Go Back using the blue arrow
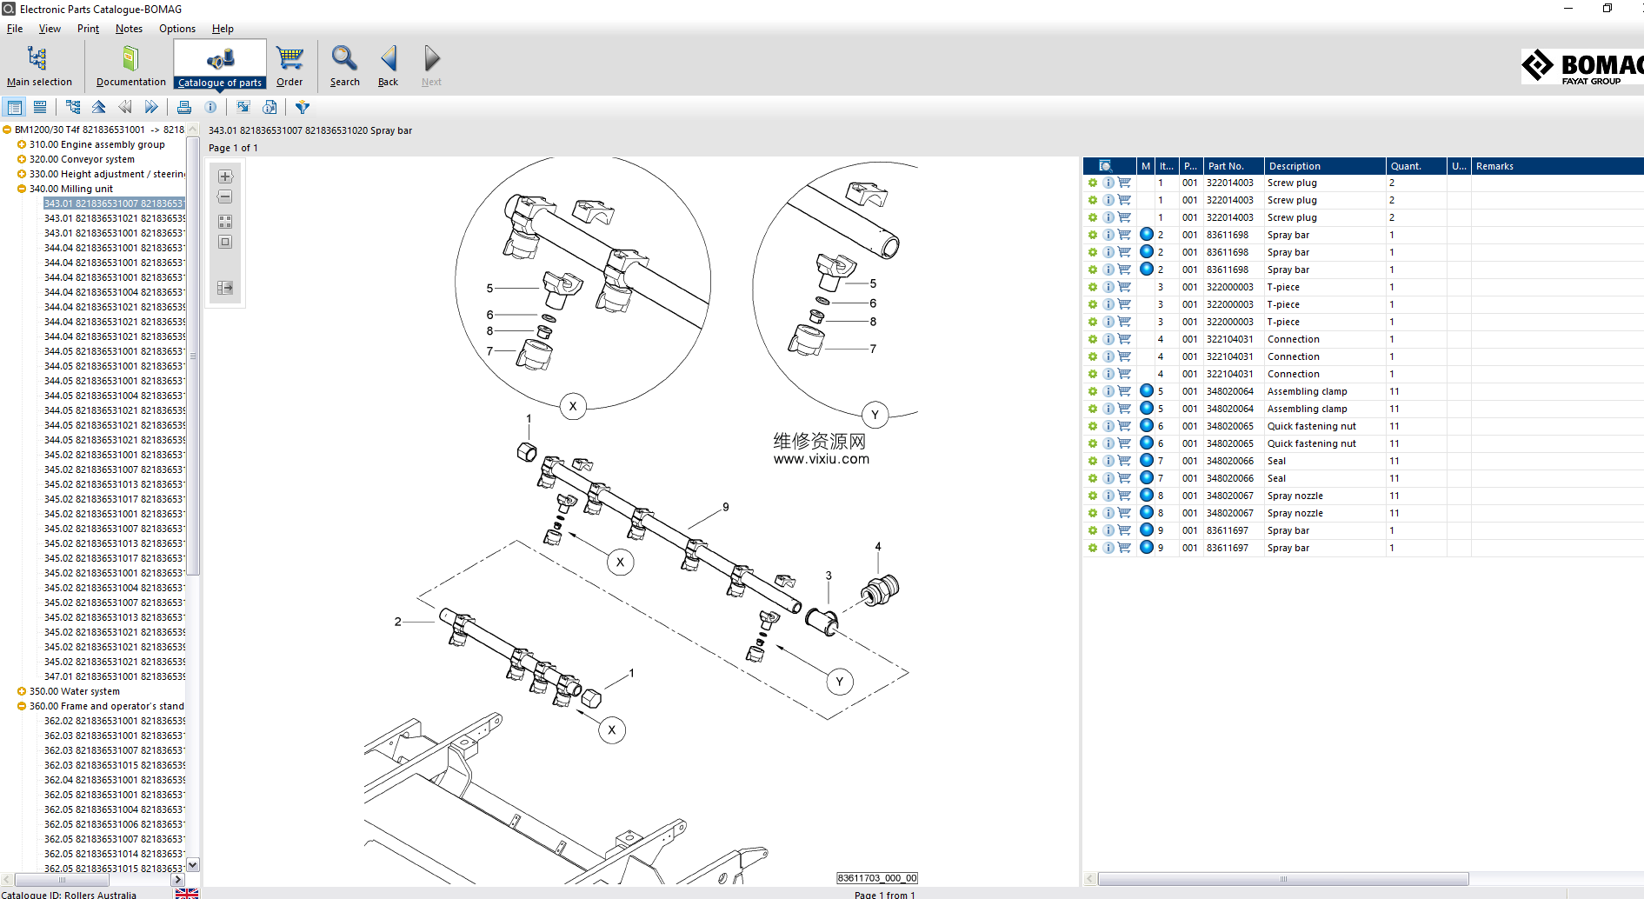The height and width of the screenshot is (899, 1644). 388,59
